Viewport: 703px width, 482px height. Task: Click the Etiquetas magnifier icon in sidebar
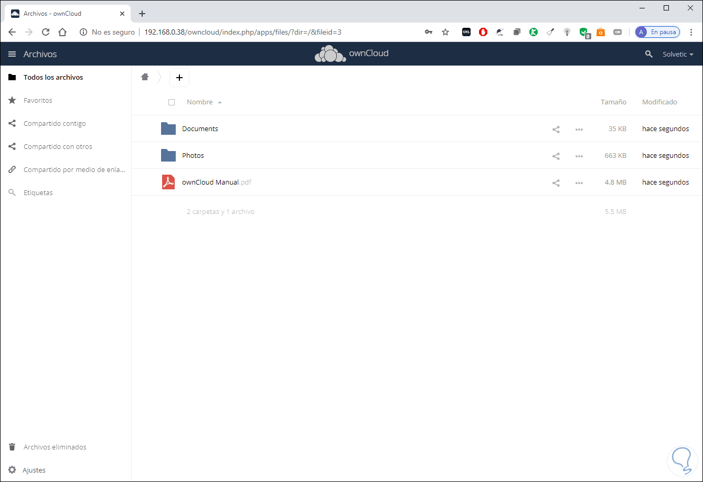pyautogui.click(x=12, y=192)
